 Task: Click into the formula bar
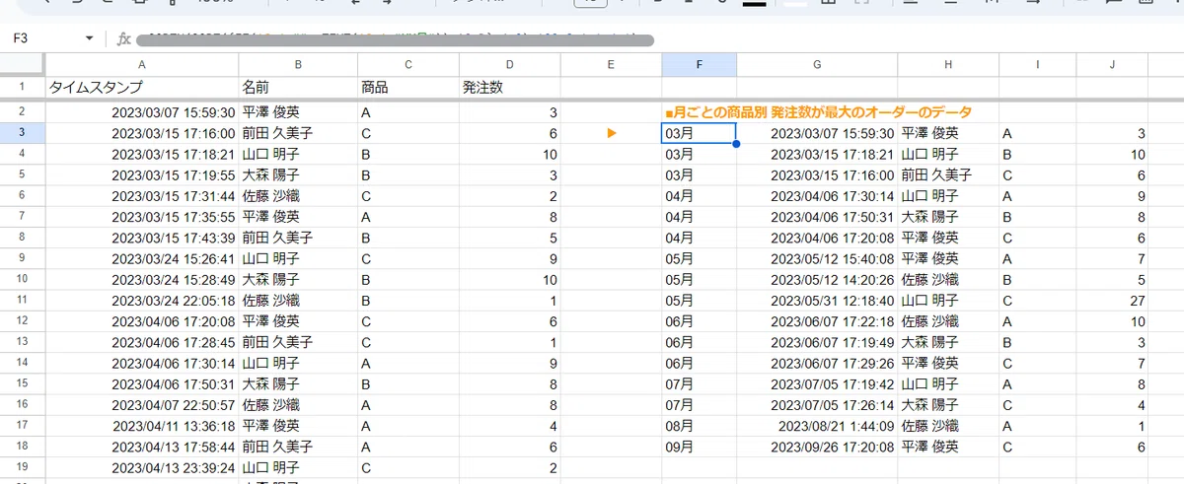(651, 39)
